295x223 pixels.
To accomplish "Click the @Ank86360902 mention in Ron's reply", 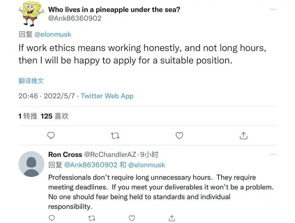I will point(91,165).
